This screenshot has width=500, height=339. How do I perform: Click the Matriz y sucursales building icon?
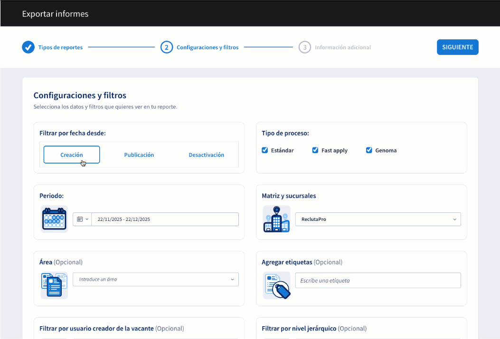[x=276, y=219]
